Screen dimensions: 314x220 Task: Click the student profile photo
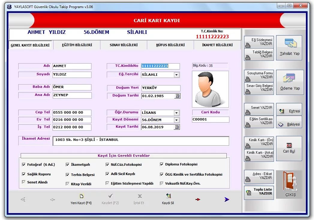tap(210, 89)
